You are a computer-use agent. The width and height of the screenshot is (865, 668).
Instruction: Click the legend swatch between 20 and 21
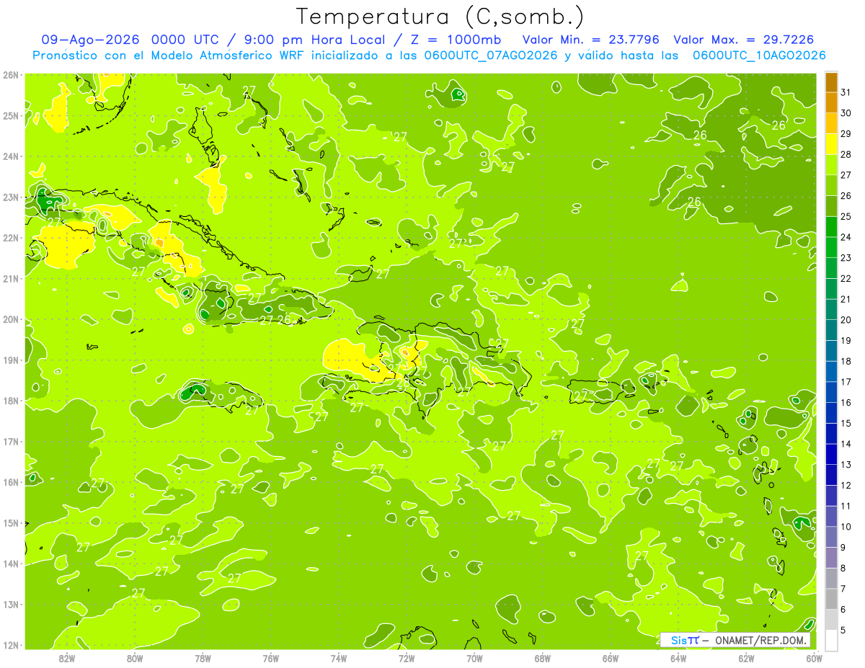(831, 310)
